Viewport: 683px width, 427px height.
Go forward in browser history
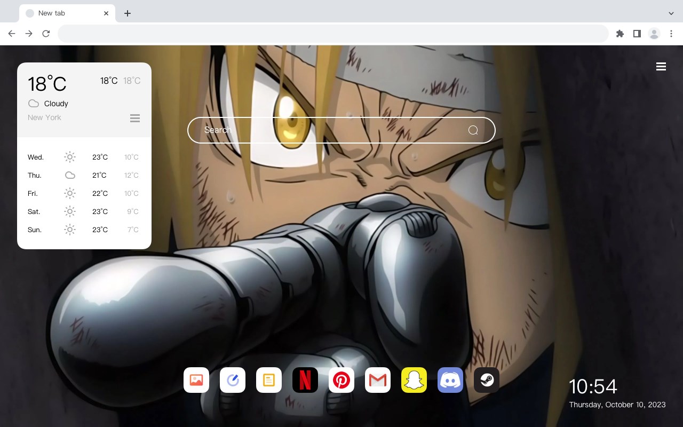[29, 34]
